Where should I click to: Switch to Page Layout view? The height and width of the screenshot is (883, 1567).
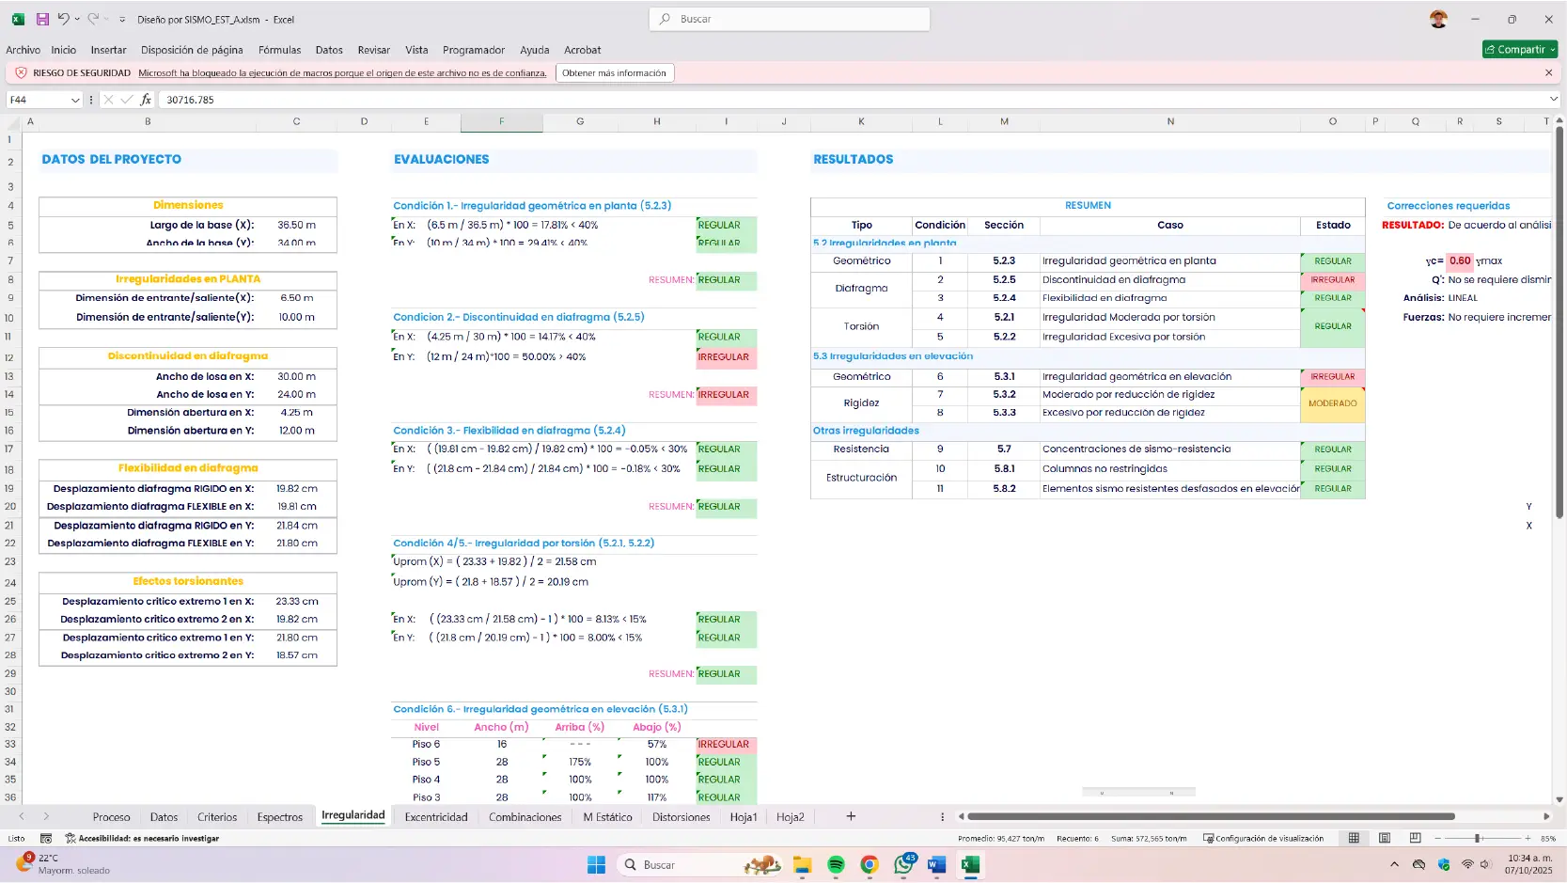(x=1385, y=838)
